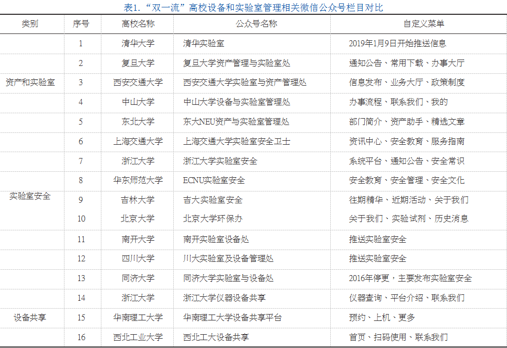Click serial number 1

click(81, 43)
